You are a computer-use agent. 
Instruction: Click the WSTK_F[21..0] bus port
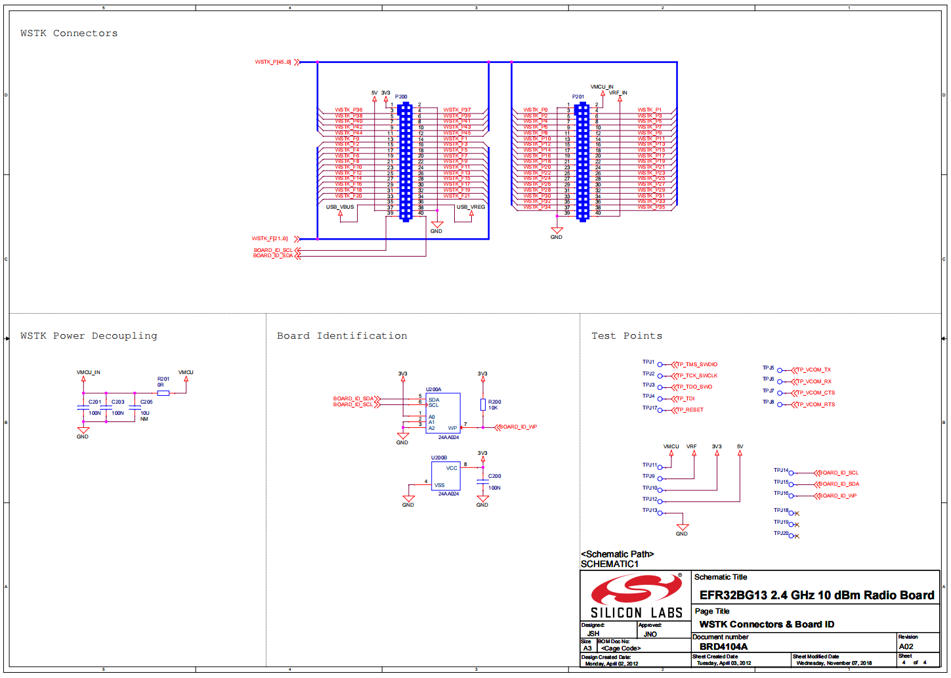pos(270,239)
